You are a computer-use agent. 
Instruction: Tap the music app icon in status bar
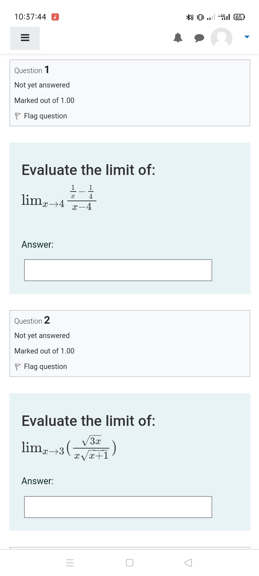(55, 17)
